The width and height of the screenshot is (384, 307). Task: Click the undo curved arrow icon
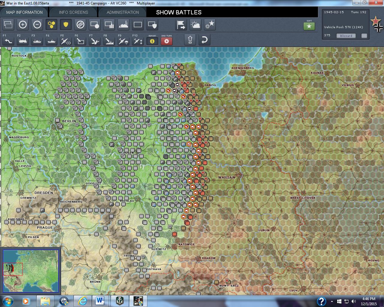click(x=205, y=40)
